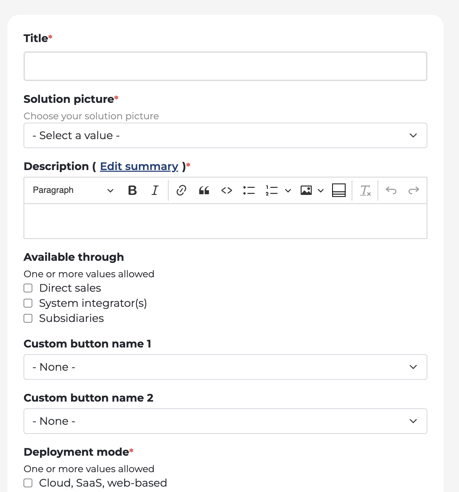Check Subsidiaries under Available through
The height and width of the screenshot is (492, 459).
[x=28, y=318]
